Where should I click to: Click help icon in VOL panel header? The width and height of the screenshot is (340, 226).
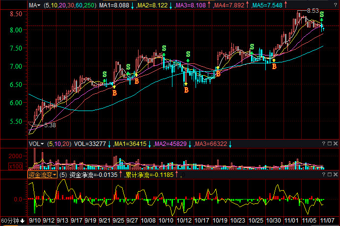coord(324,144)
